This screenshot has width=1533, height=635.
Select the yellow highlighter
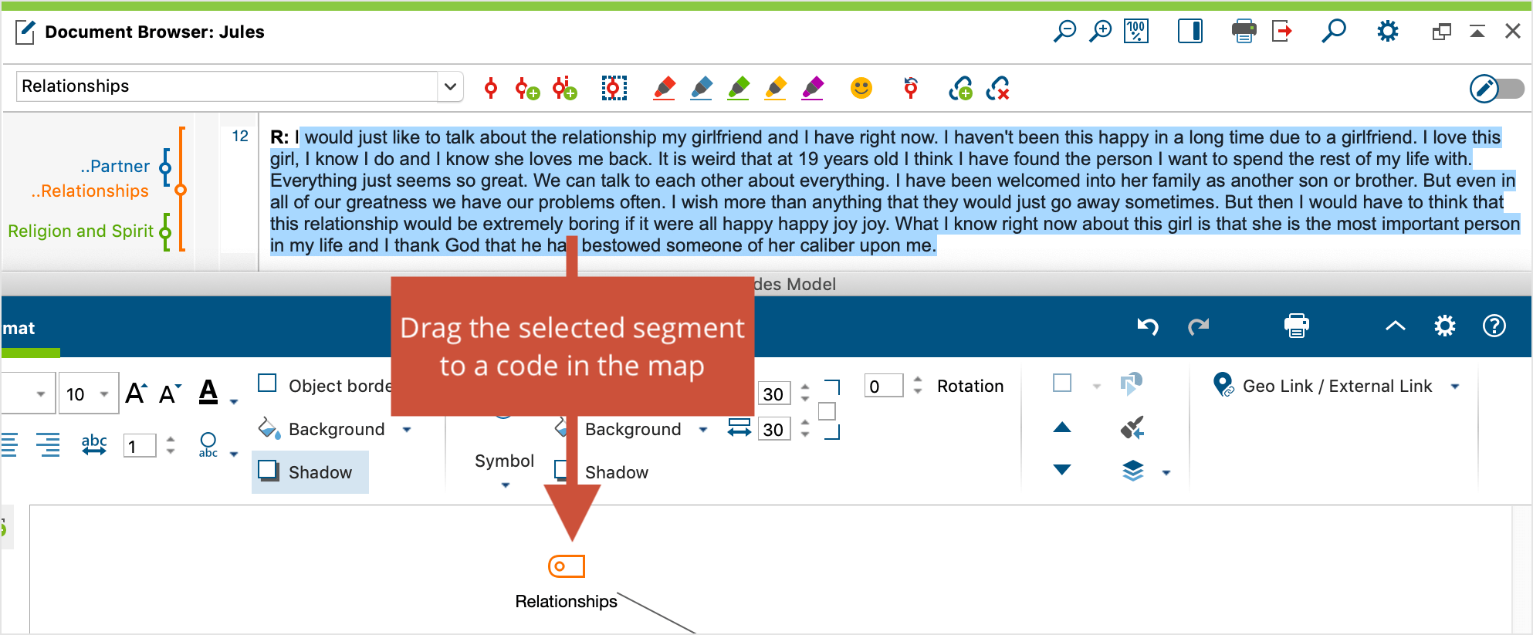click(x=775, y=88)
